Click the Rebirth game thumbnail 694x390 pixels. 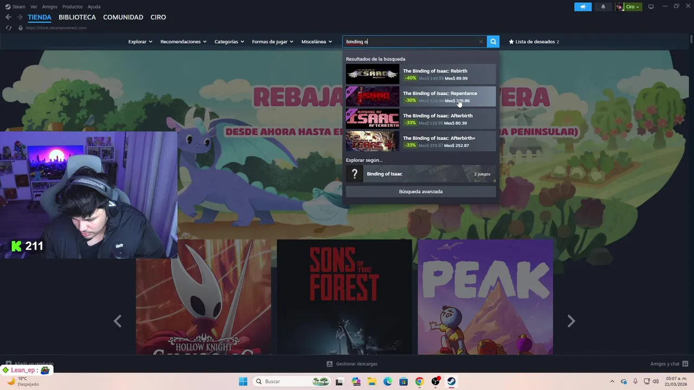pos(372,74)
